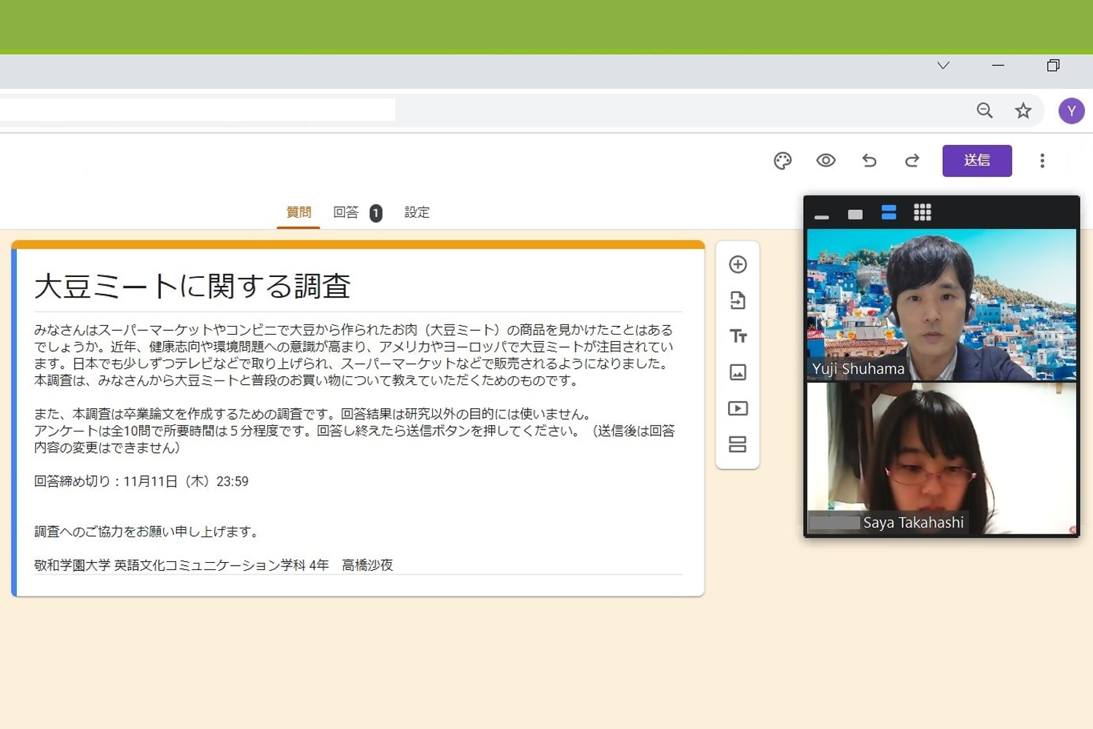
Task: Add a new section
Action: tap(737, 445)
